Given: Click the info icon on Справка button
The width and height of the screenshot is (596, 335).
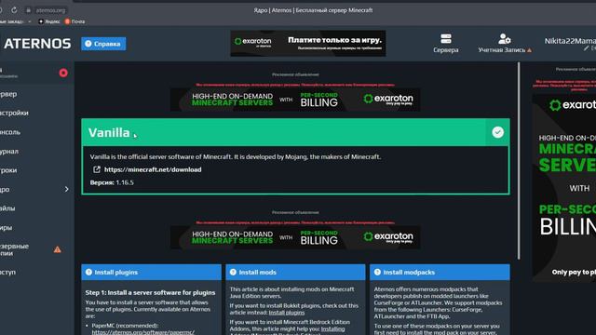Looking at the screenshot, I should [88, 44].
